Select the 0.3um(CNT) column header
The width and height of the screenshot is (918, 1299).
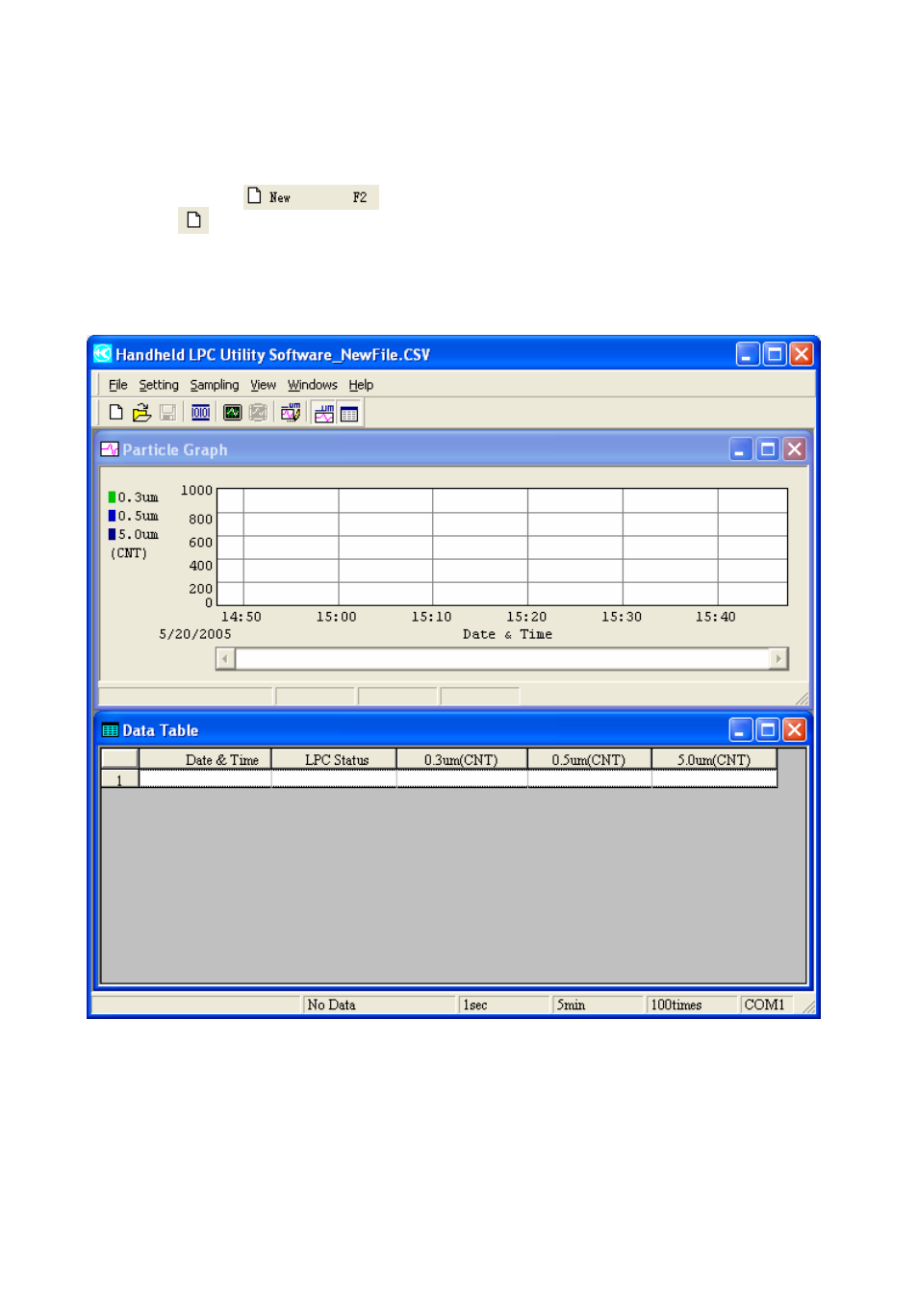click(462, 760)
